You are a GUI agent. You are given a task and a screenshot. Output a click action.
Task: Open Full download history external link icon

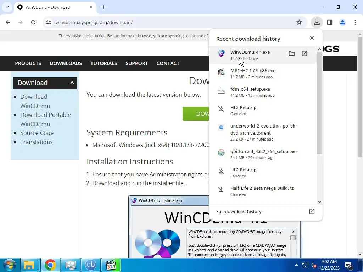312,211
